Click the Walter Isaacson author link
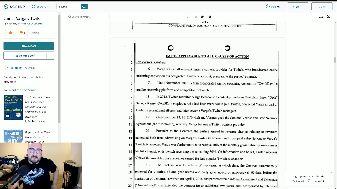The height and width of the screenshot is (189, 337). pos(36,121)
